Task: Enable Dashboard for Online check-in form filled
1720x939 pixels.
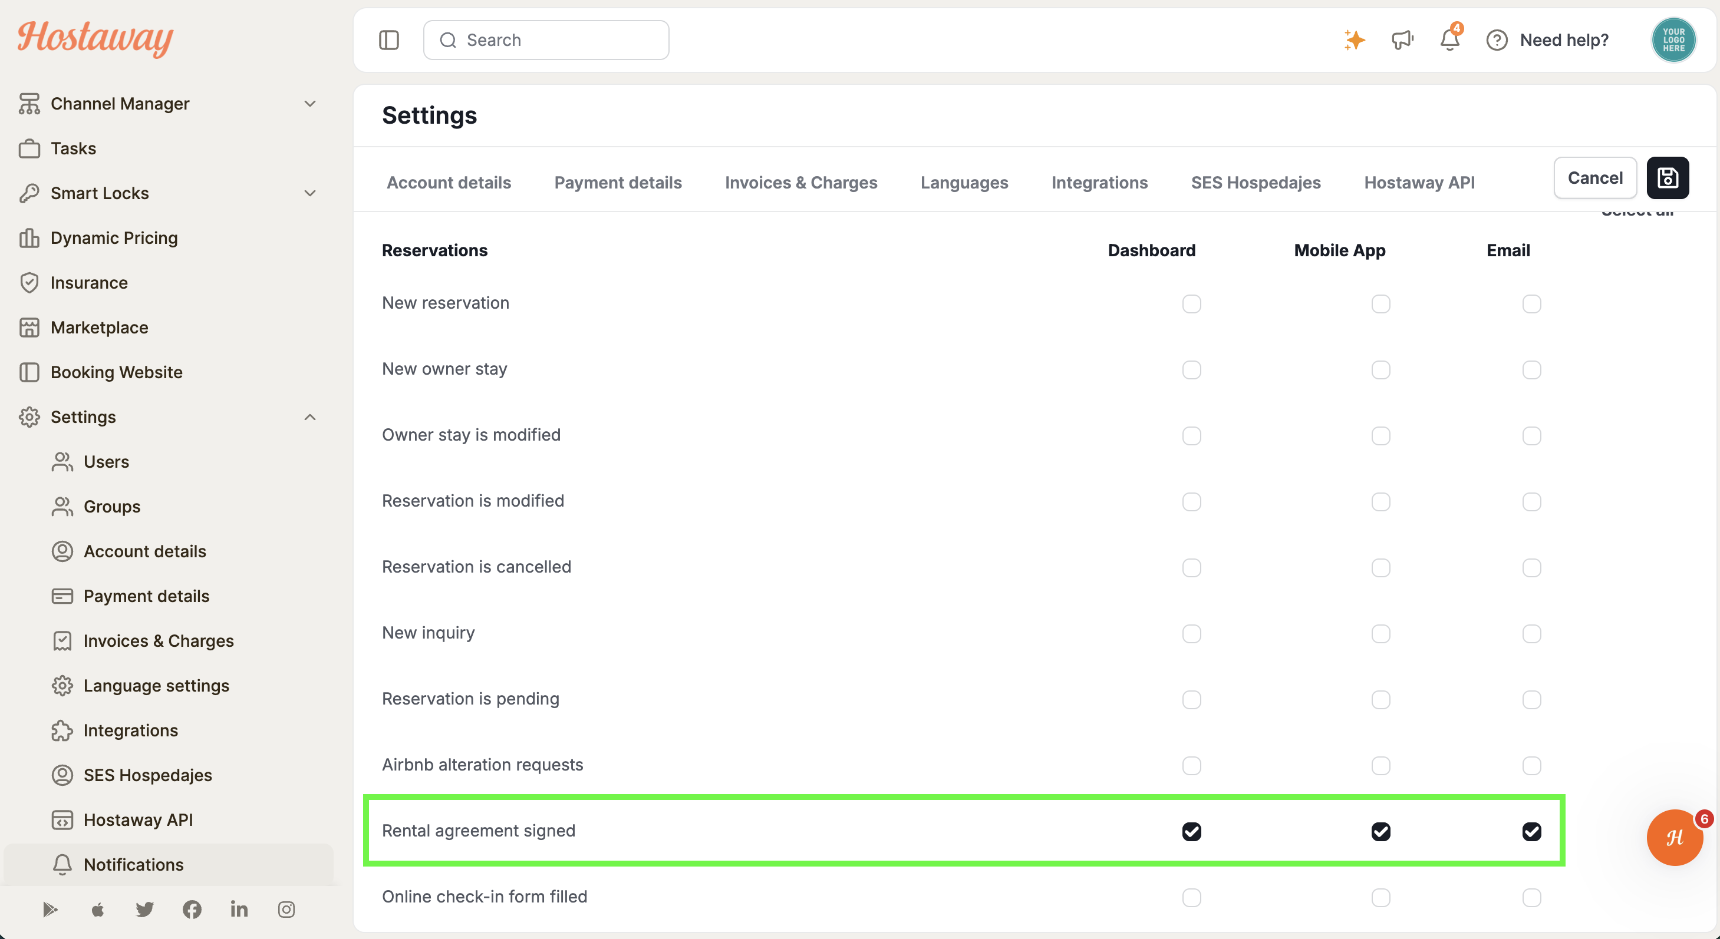Action: point(1192,898)
